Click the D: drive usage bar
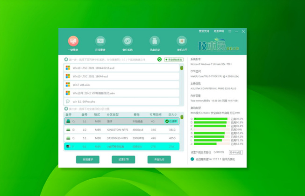The image size is (305, 196). pyautogui.click(x=212, y=122)
